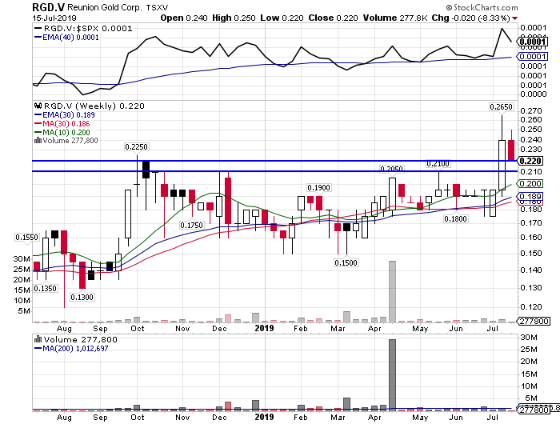This screenshot has height=424, width=560.
Task: Click the Reunion Gold Corp. company name
Action: [105, 7]
